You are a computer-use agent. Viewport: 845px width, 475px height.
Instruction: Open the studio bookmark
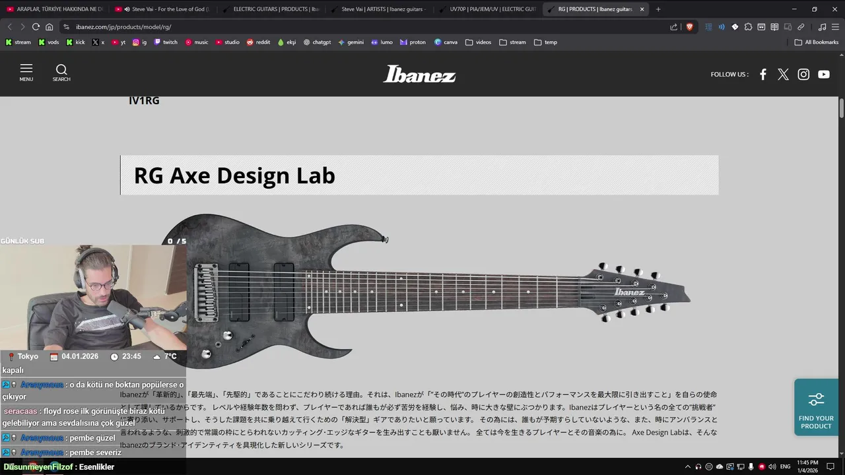tap(228, 42)
